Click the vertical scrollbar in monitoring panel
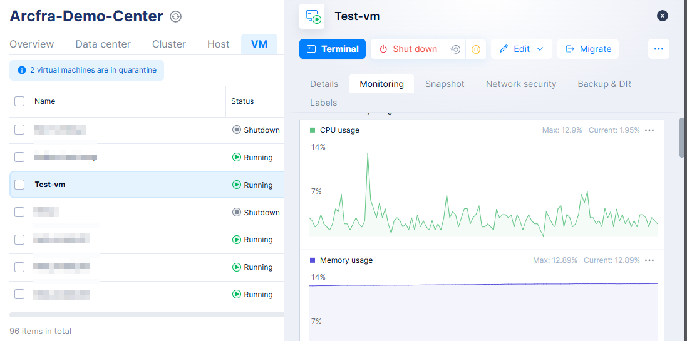 click(682, 138)
